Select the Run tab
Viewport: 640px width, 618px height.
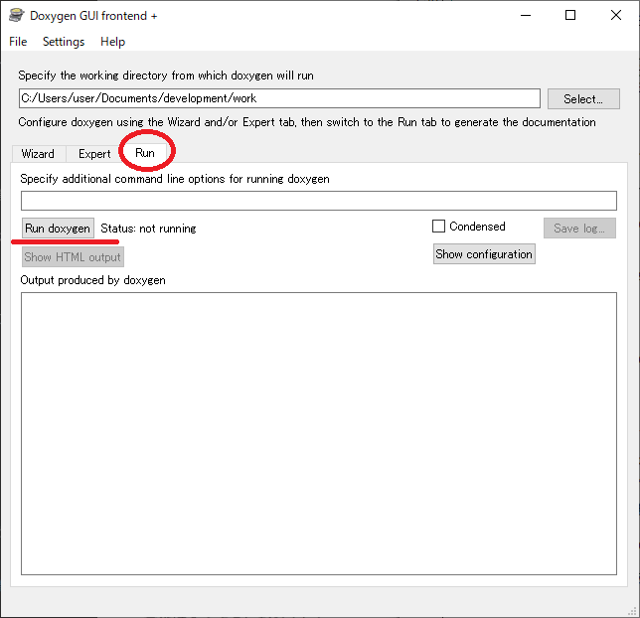(x=145, y=154)
